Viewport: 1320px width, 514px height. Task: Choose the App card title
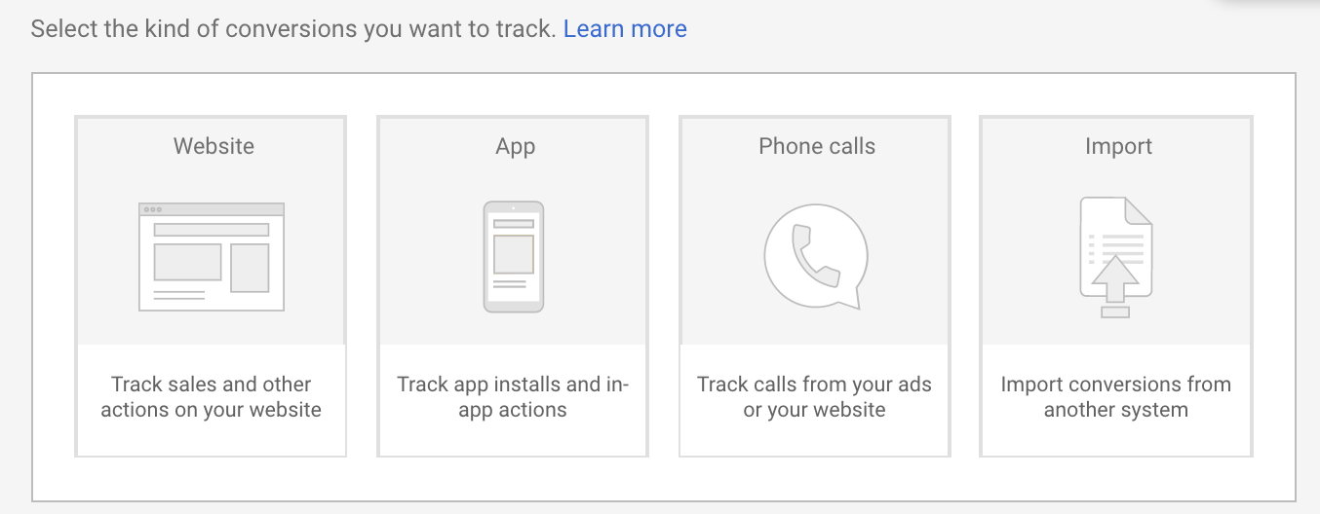[x=515, y=146]
